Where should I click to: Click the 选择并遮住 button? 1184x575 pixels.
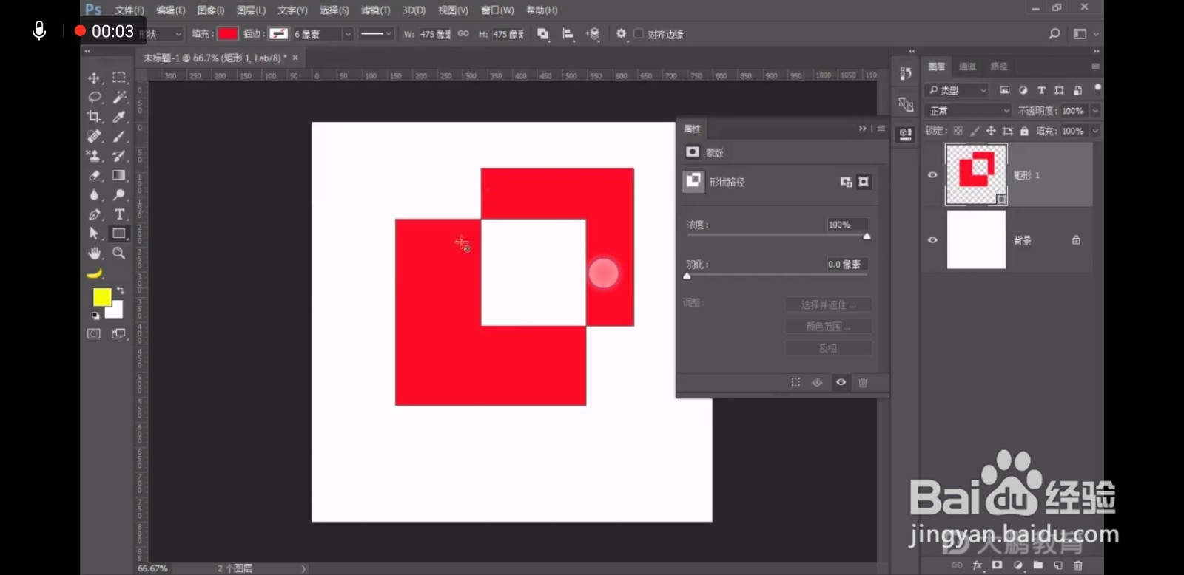pos(828,304)
